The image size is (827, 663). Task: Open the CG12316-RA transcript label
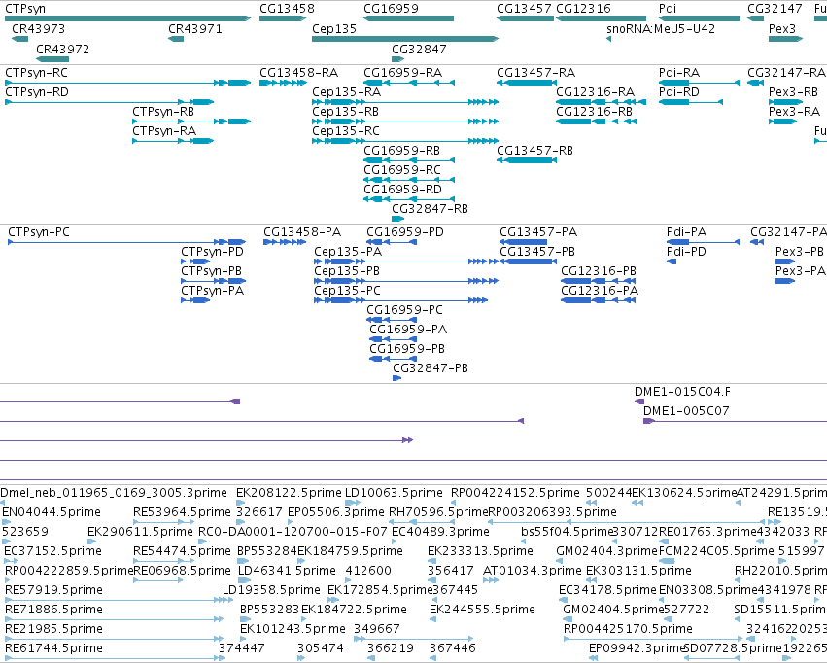pos(596,92)
